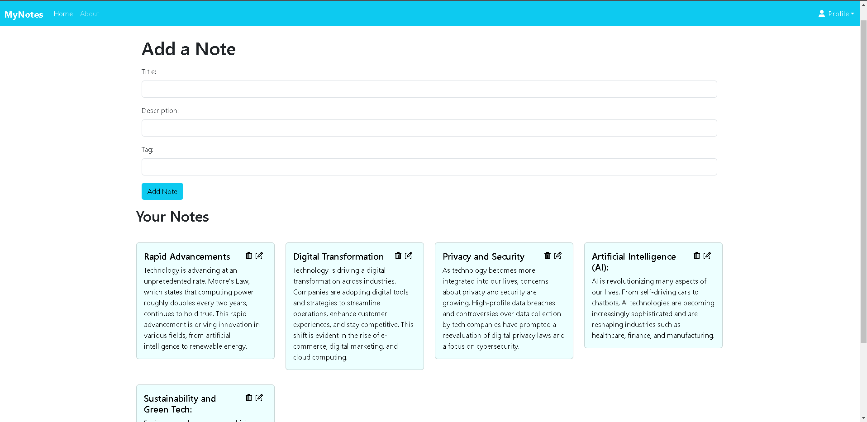Click the Profile person icon
The height and width of the screenshot is (422, 867).
(822, 14)
